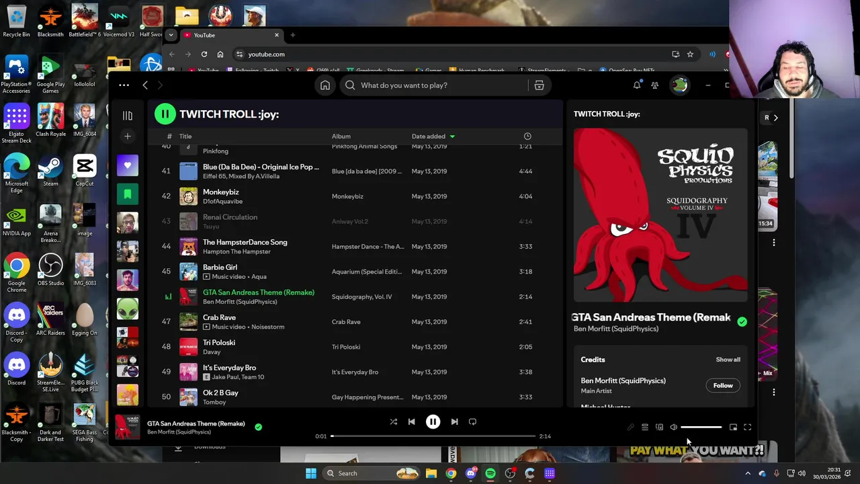The height and width of the screenshot is (484, 860).
Task: Open Spotify notifications bell
Action: point(636,85)
